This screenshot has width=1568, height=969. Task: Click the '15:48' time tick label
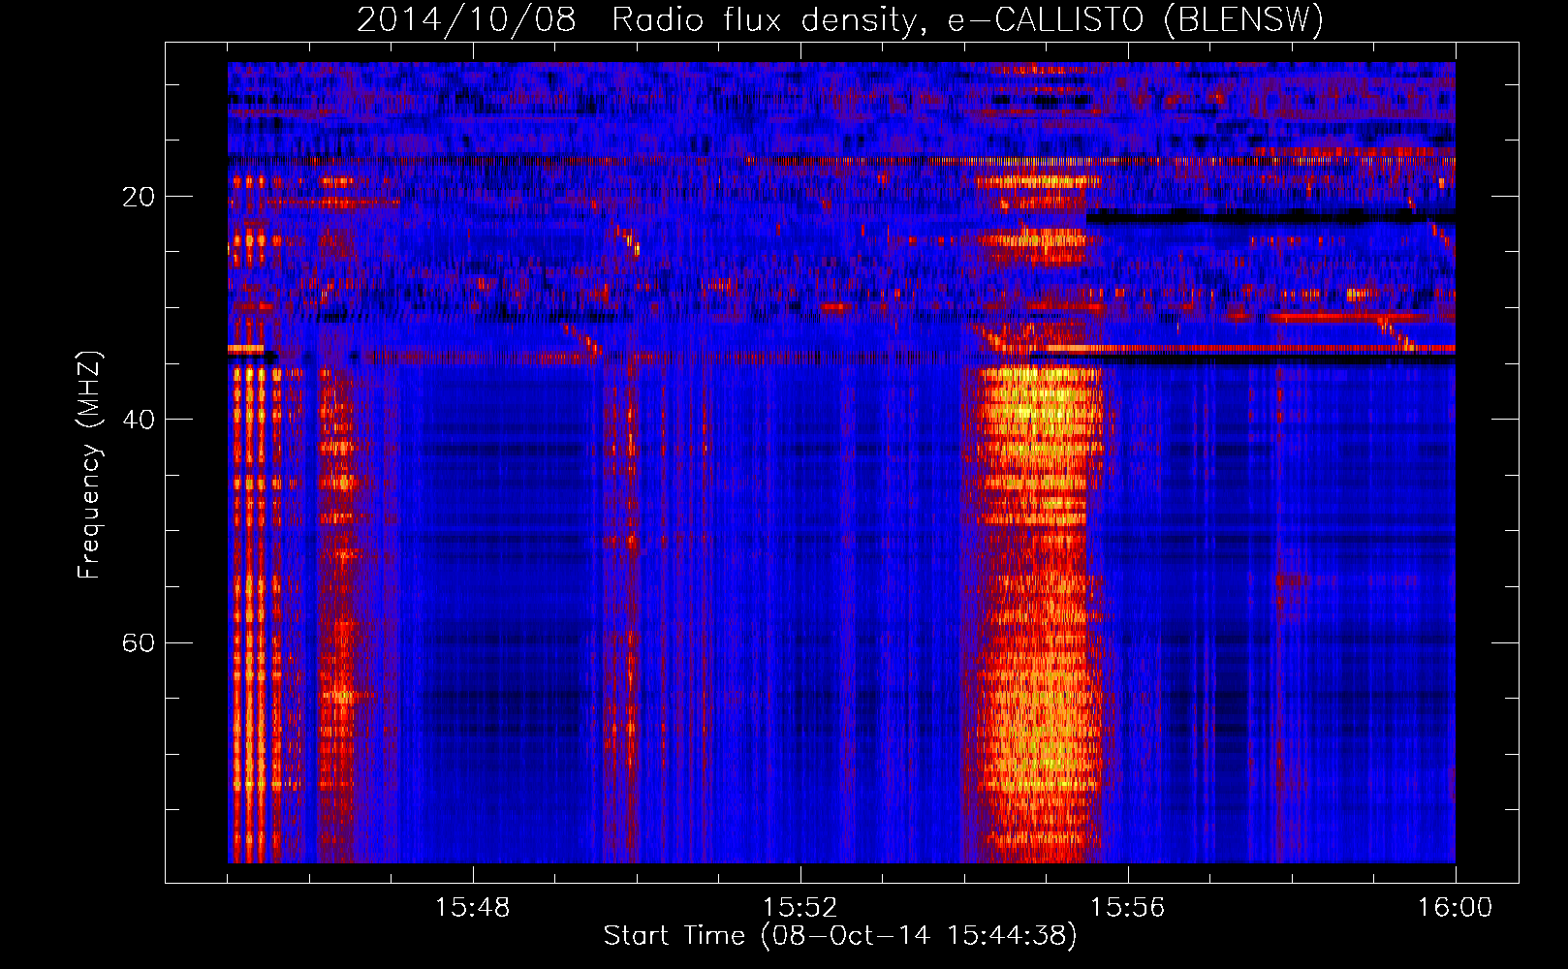[x=472, y=908]
